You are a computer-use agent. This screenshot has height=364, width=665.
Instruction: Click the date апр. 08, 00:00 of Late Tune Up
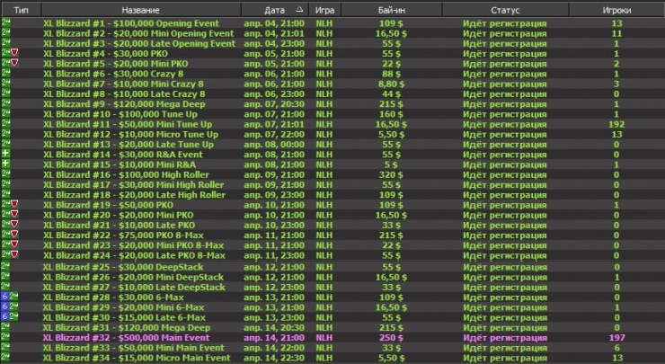(274, 144)
